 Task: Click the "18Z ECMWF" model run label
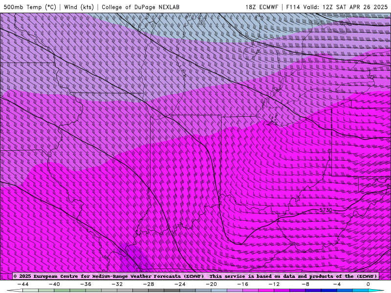261,7
